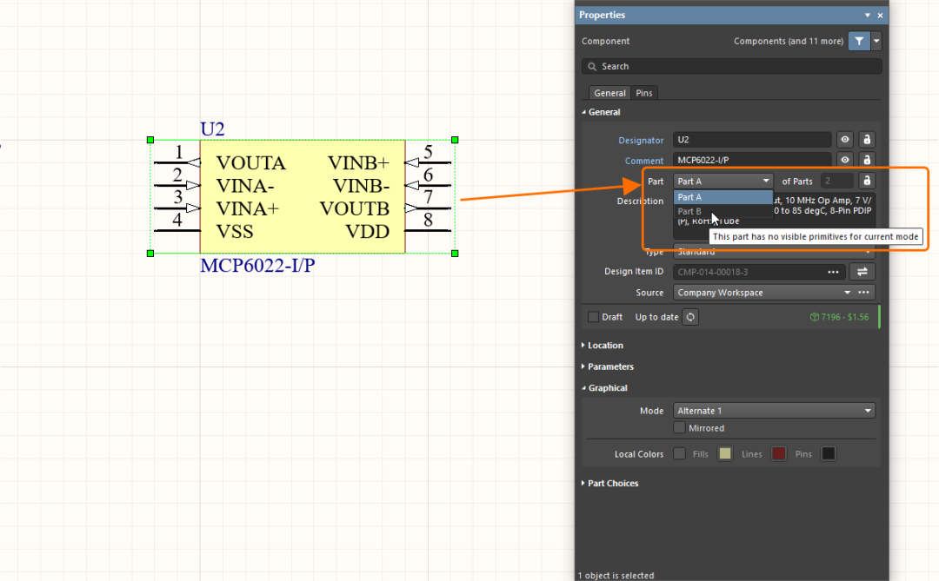Click the Components (and 11 more) filter text
Viewport: 939px width, 581px height.
(788, 42)
